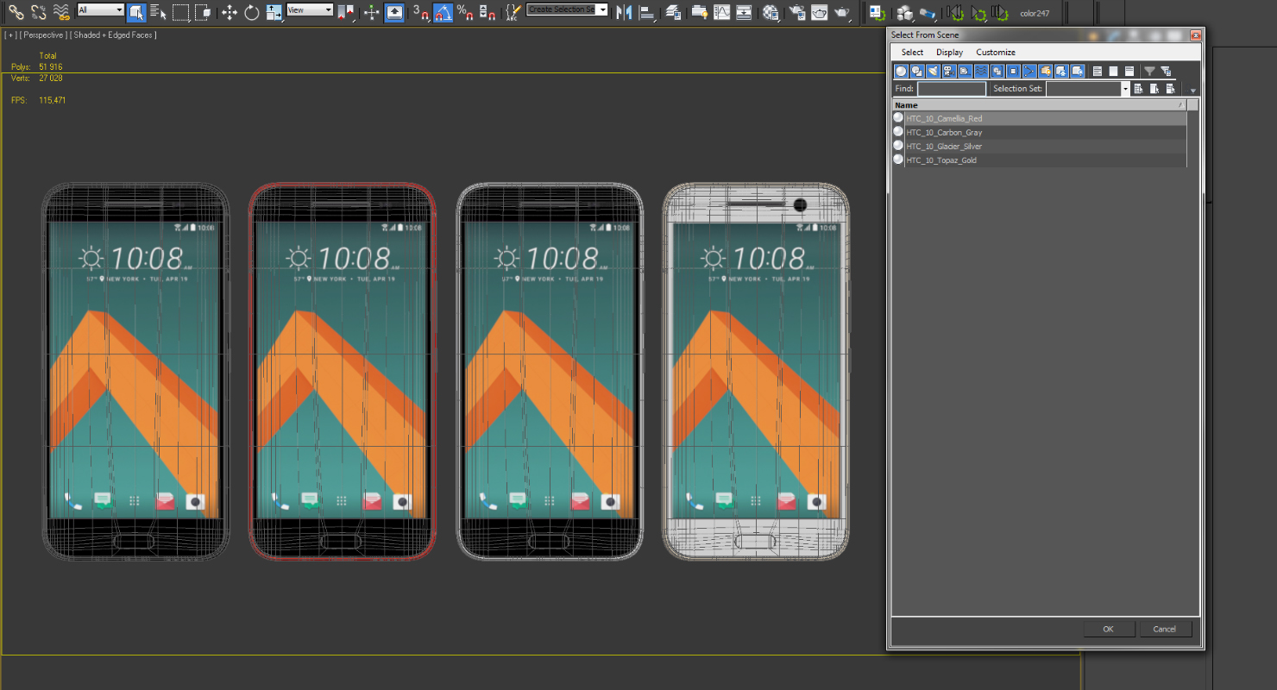
Task: Open the Schematic View icon
Action: [744, 12]
